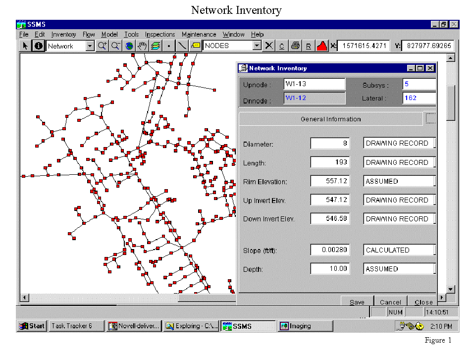Click the red histogram chart icon
Screen dimensions: 475x356
pyautogui.click(x=321, y=46)
